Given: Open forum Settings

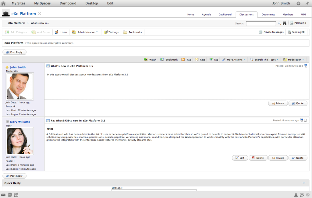Looking at the screenshot, I should [x=112, y=32].
